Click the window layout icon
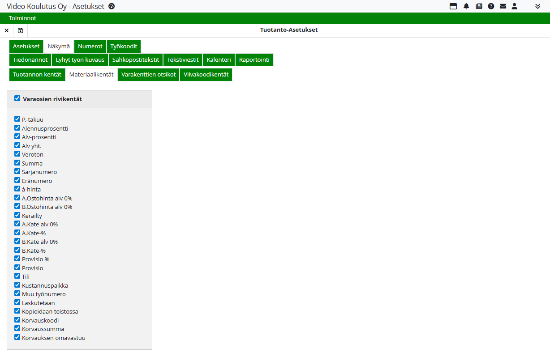550x361 pixels. [x=453, y=6]
